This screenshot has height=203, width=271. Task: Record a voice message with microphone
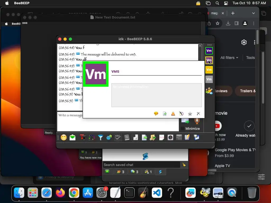pos(197,121)
